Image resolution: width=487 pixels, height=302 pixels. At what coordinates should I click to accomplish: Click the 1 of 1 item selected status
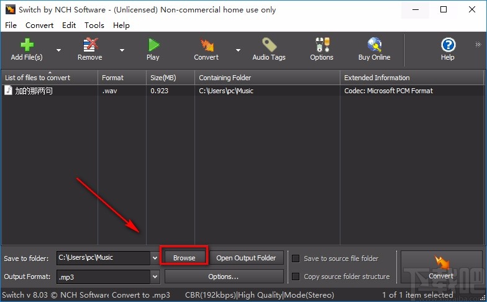[417, 295]
